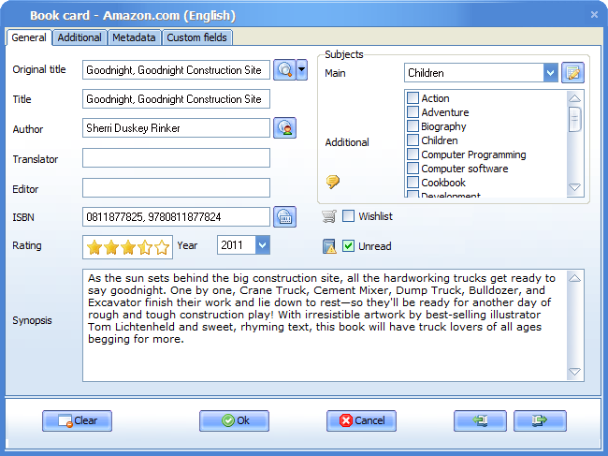Image resolution: width=608 pixels, height=456 pixels.
Task: Click the author lookup icon
Action: tap(284, 128)
